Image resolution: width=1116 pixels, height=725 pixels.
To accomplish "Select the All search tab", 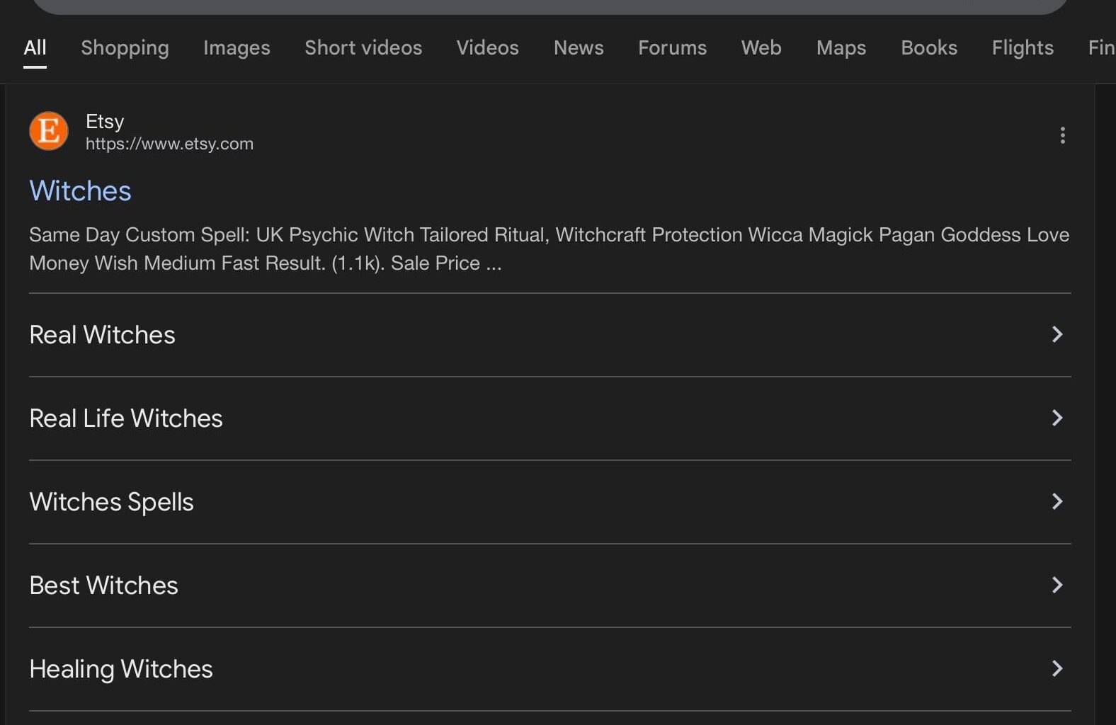I will 35,48.
